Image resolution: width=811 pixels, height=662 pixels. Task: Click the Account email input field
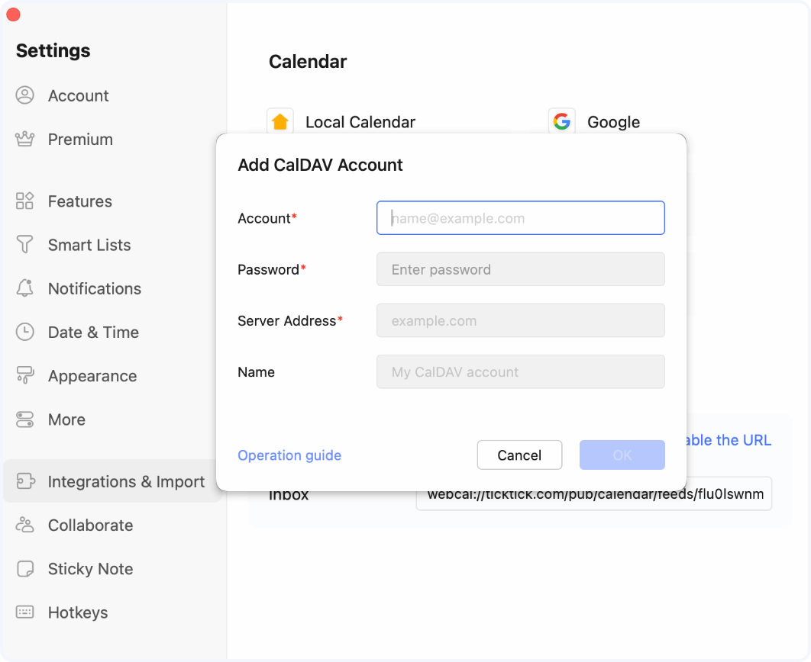tap(520, 217)
